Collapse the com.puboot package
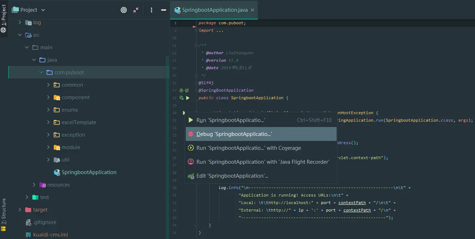 coord(41,72)
